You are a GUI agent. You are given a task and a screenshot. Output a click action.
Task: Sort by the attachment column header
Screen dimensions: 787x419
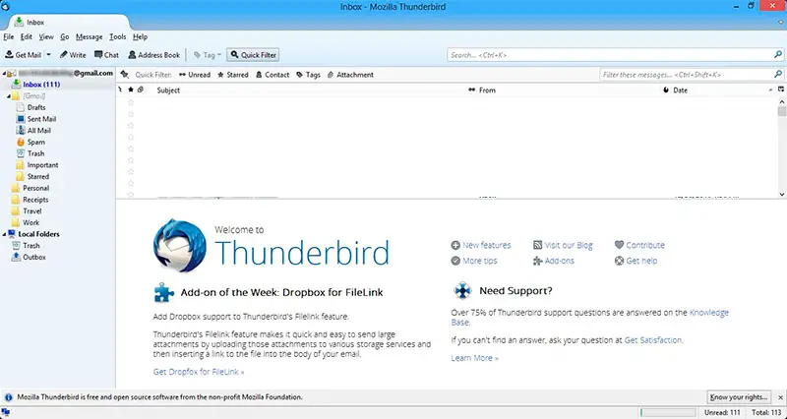(x=141, y=90)
